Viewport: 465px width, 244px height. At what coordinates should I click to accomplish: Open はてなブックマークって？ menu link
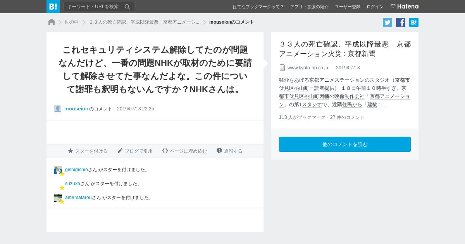pos(258,7)
